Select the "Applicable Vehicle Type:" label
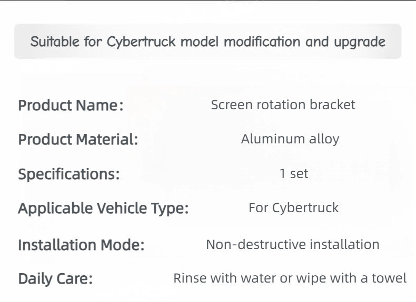Screen dimensions: 416x302 pos(103,209)
